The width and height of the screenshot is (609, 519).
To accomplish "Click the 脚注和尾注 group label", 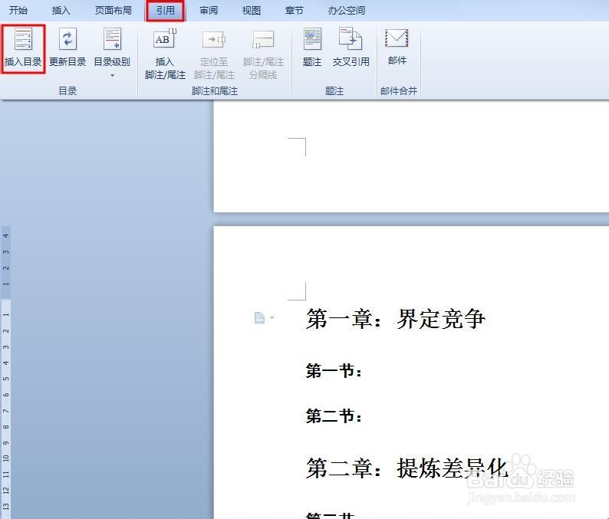I will [x=215, y=91].
